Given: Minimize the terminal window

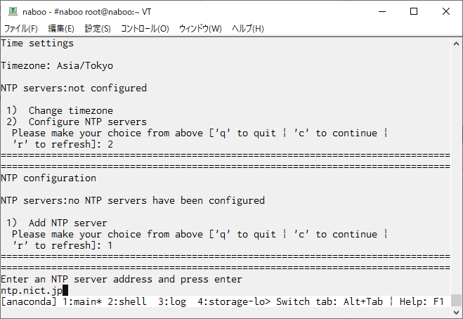Looking at the screenshot, I should pos(382,11).
